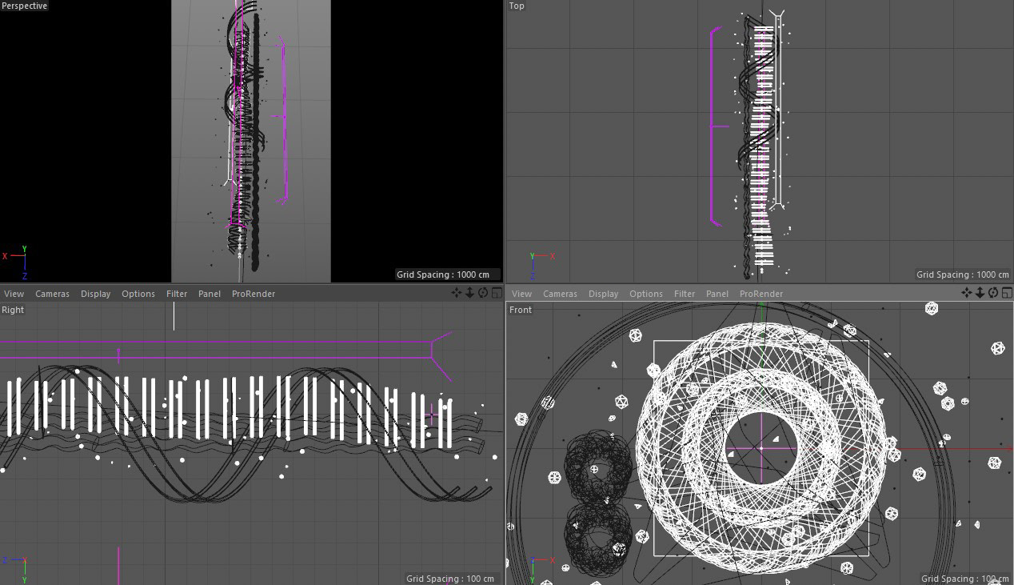1014x585 pixels.
Task: Toggle active view icon in Front viewport
Action: click(1007, 293)
